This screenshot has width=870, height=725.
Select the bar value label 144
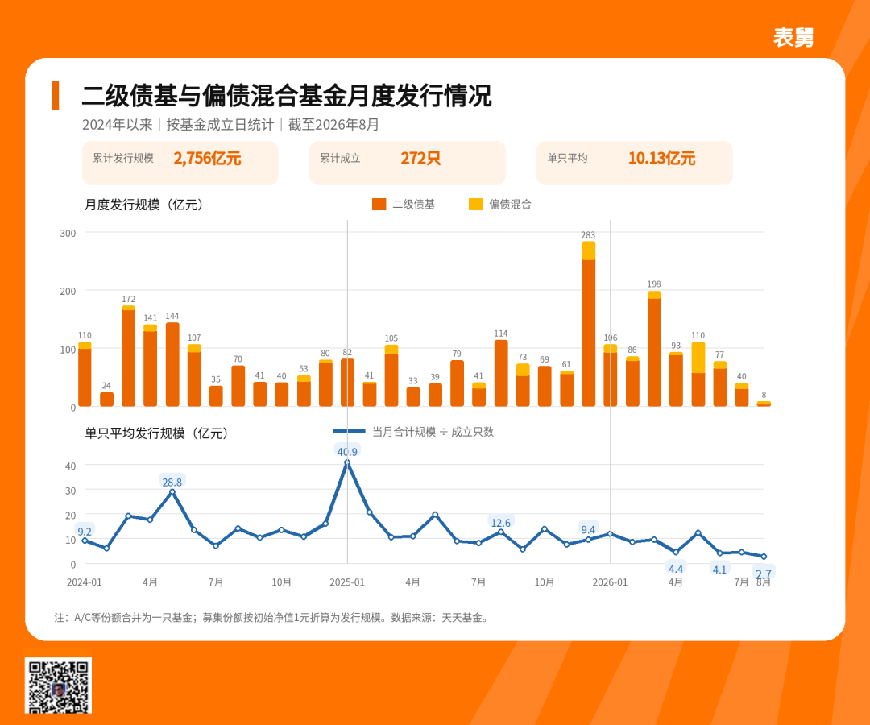click(x=172, y=316)
